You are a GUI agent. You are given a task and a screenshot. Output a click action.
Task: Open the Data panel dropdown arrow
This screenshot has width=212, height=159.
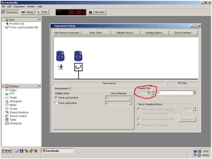[39, 20]
